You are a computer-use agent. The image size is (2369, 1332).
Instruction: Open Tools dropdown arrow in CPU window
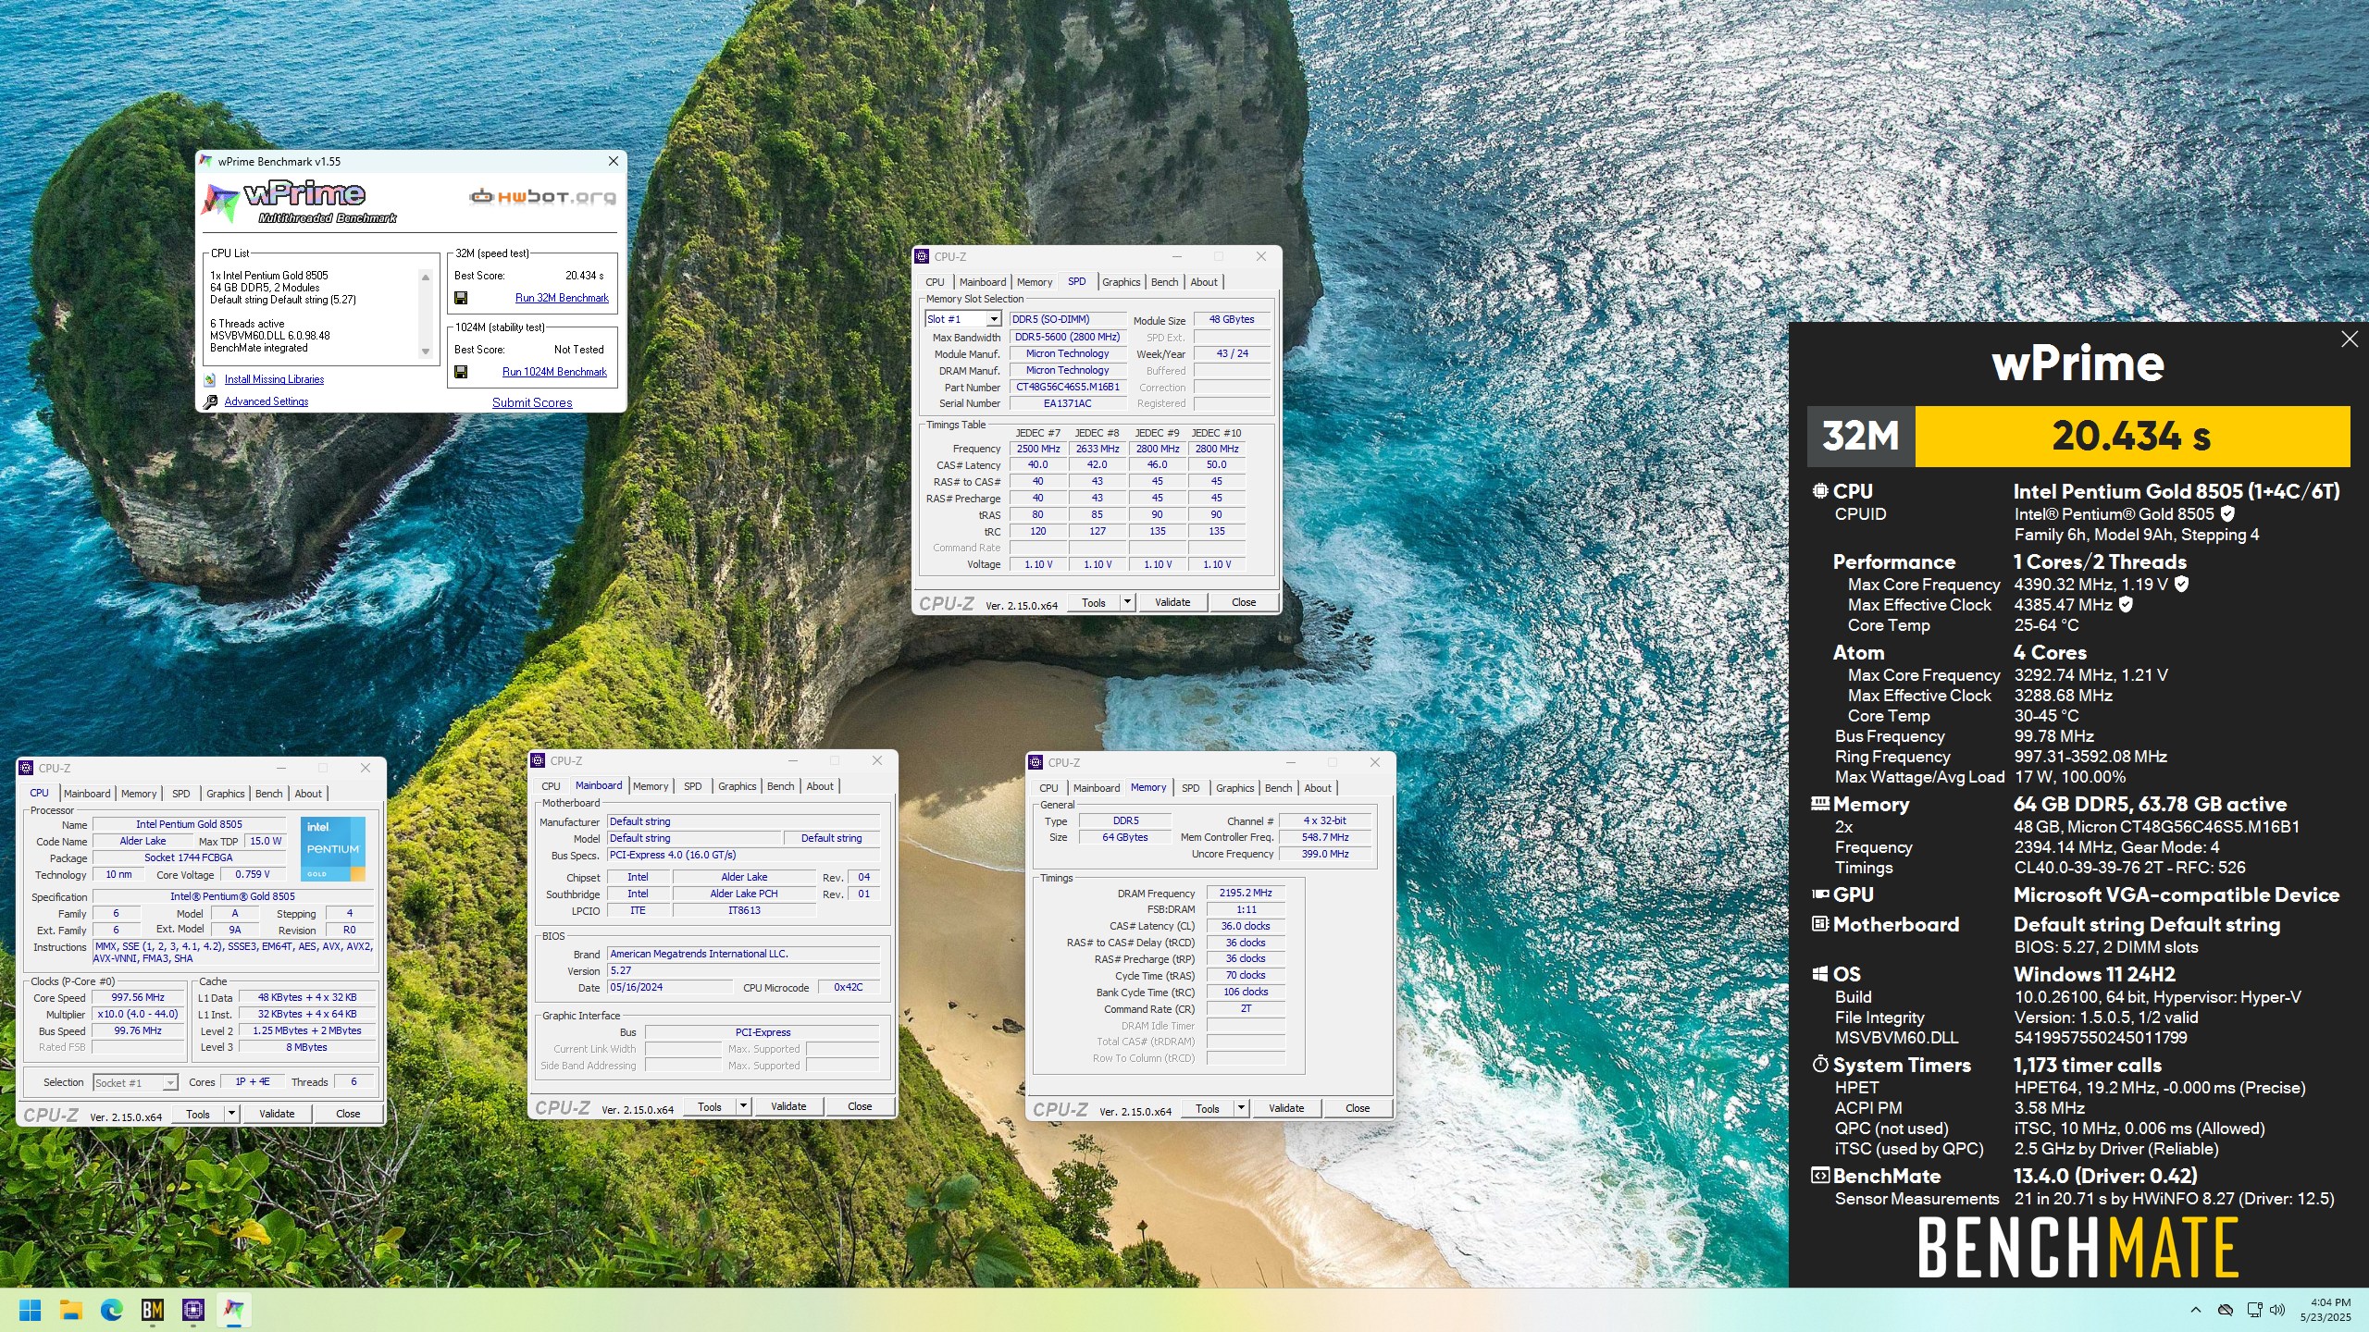coord(231,1114)
